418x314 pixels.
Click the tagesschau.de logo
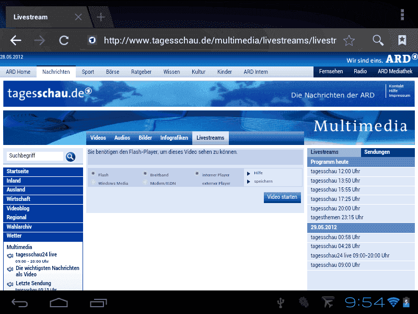click(50, 93)
